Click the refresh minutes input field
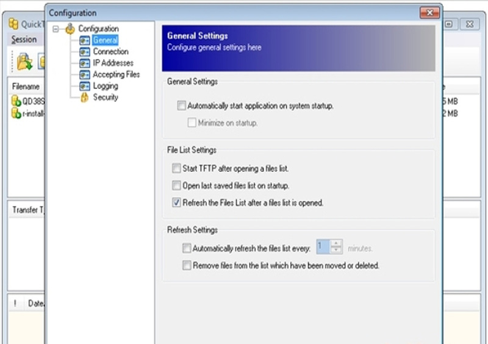This screenshot has height=344, width=488. (323, 246)
